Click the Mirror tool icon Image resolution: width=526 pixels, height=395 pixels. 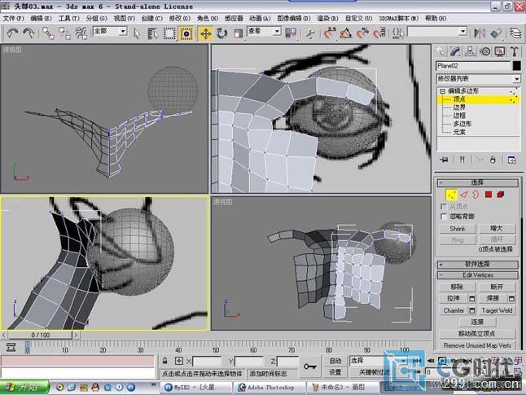pos(480,33)
